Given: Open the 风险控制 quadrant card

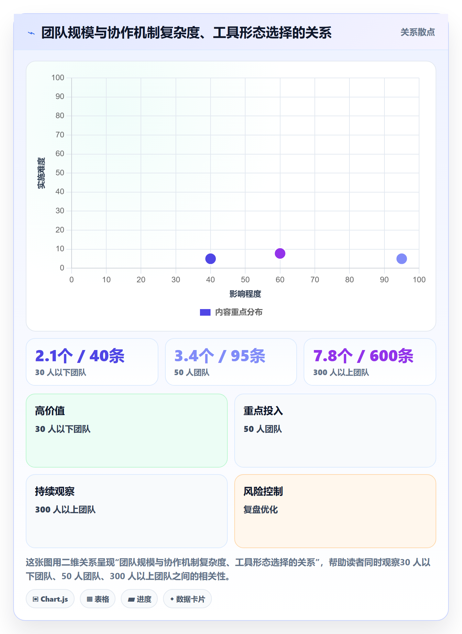Looking at the screenshot, I should click(335, 511).
